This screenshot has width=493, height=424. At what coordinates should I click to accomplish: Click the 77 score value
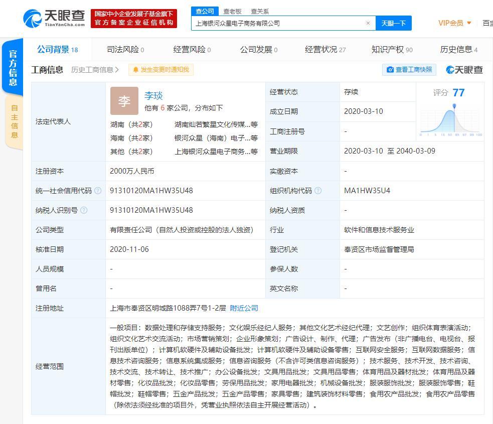(458, 92)
